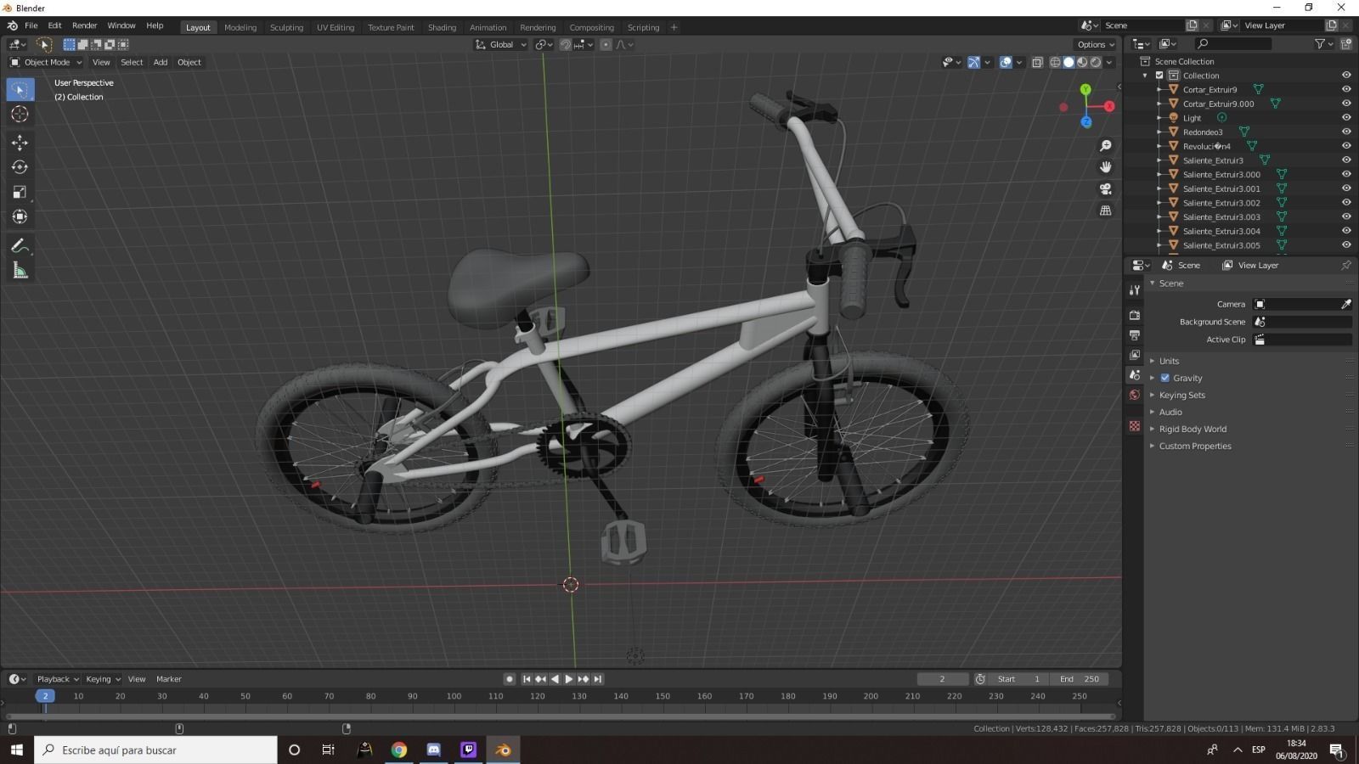Select the Measure tool
Viewport: 1359px width, 764px height.
pyautogui.click(x=20, y=271)
